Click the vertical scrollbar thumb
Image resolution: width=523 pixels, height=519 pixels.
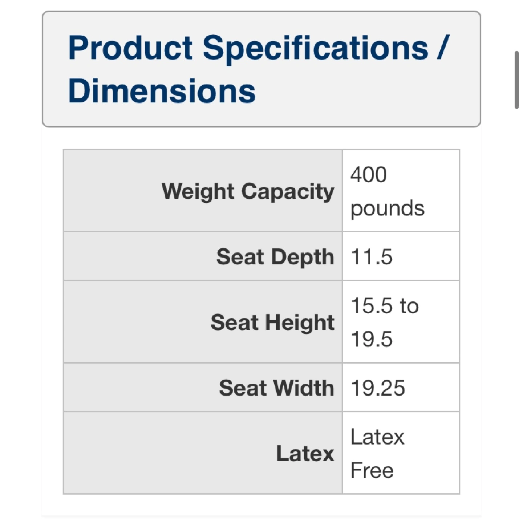click(x=516, y=80)
